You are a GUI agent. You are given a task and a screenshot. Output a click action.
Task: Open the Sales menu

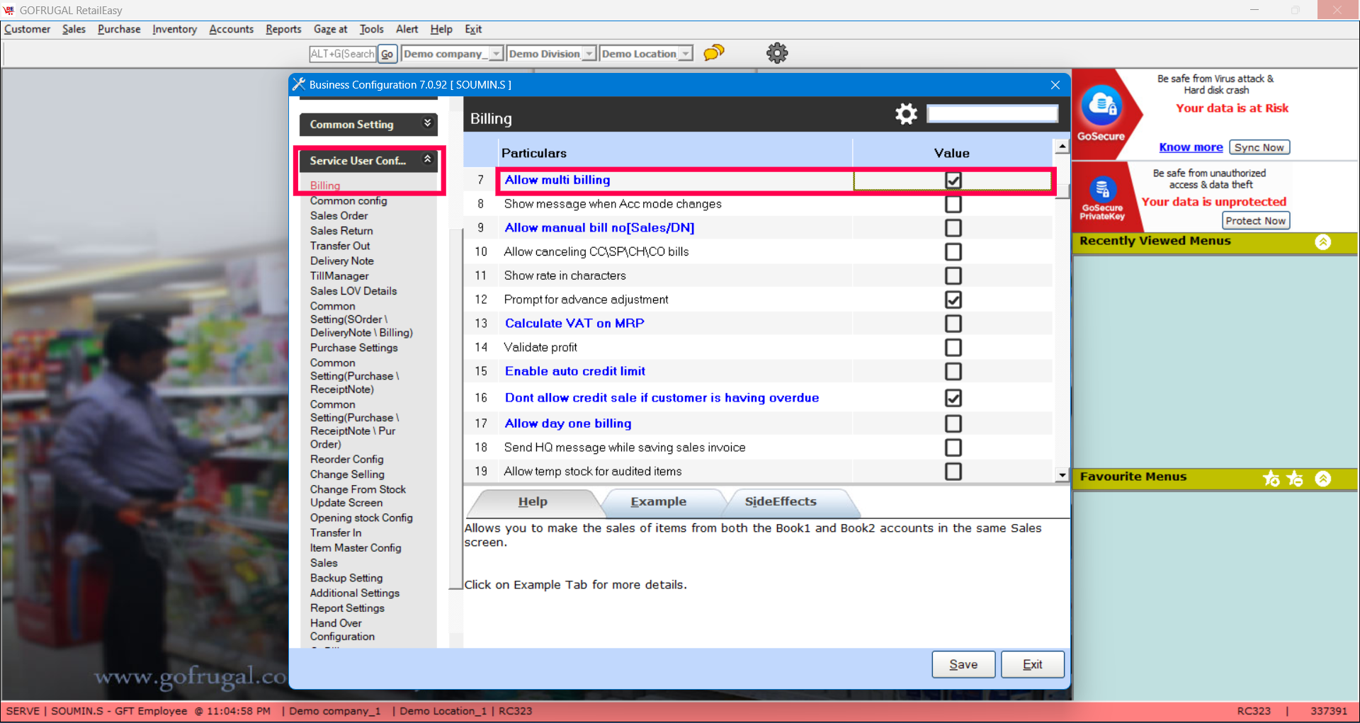(x=74, y=29)
